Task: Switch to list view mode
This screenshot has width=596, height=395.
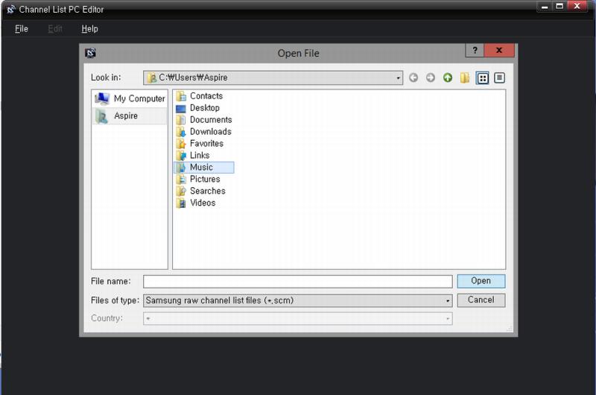Action: [483, 78]
